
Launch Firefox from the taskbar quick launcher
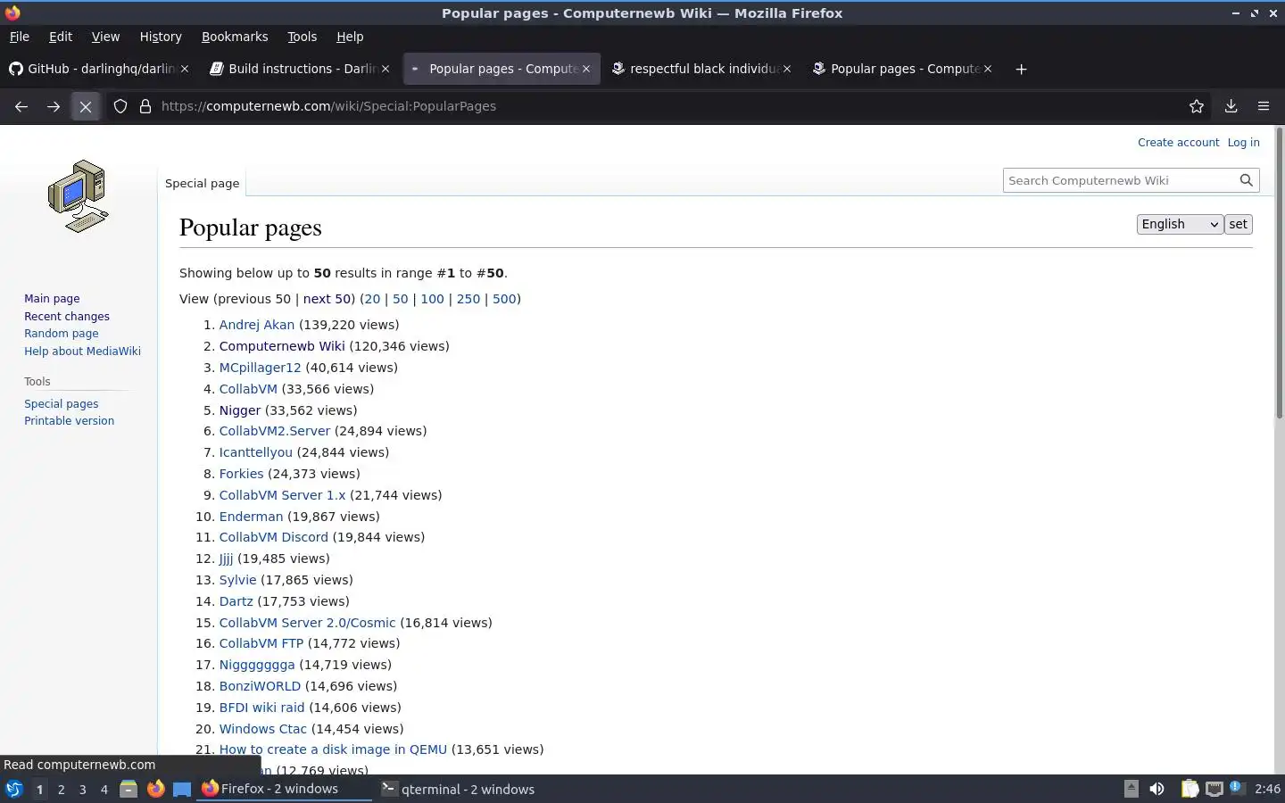[155, 789]
